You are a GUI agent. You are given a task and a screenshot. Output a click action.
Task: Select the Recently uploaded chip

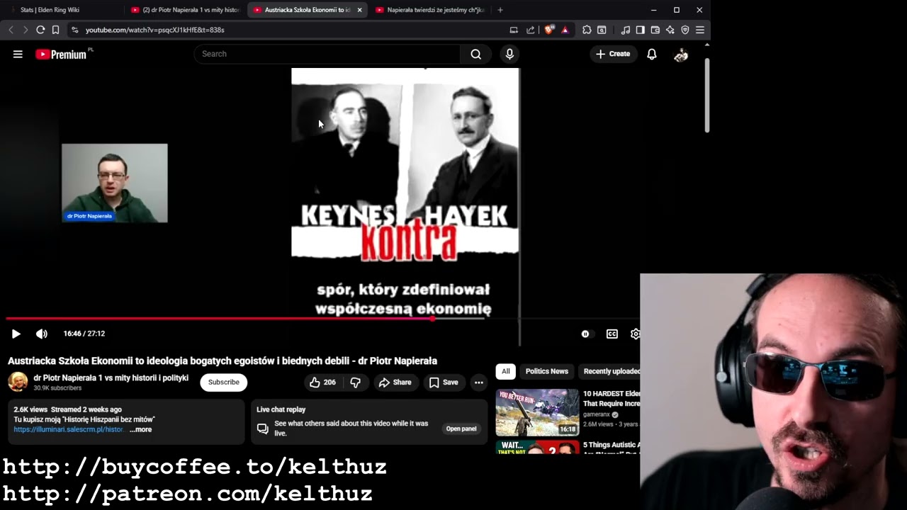[610, 371]
